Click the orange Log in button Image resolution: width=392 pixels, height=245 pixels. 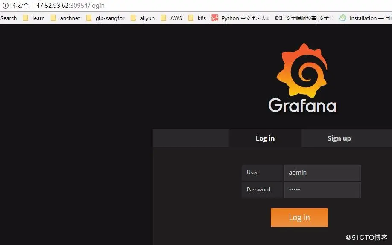tap(299, 218)
